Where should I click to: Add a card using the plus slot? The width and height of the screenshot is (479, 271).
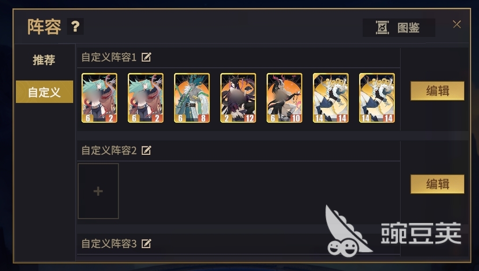click(x=98, y=191)
